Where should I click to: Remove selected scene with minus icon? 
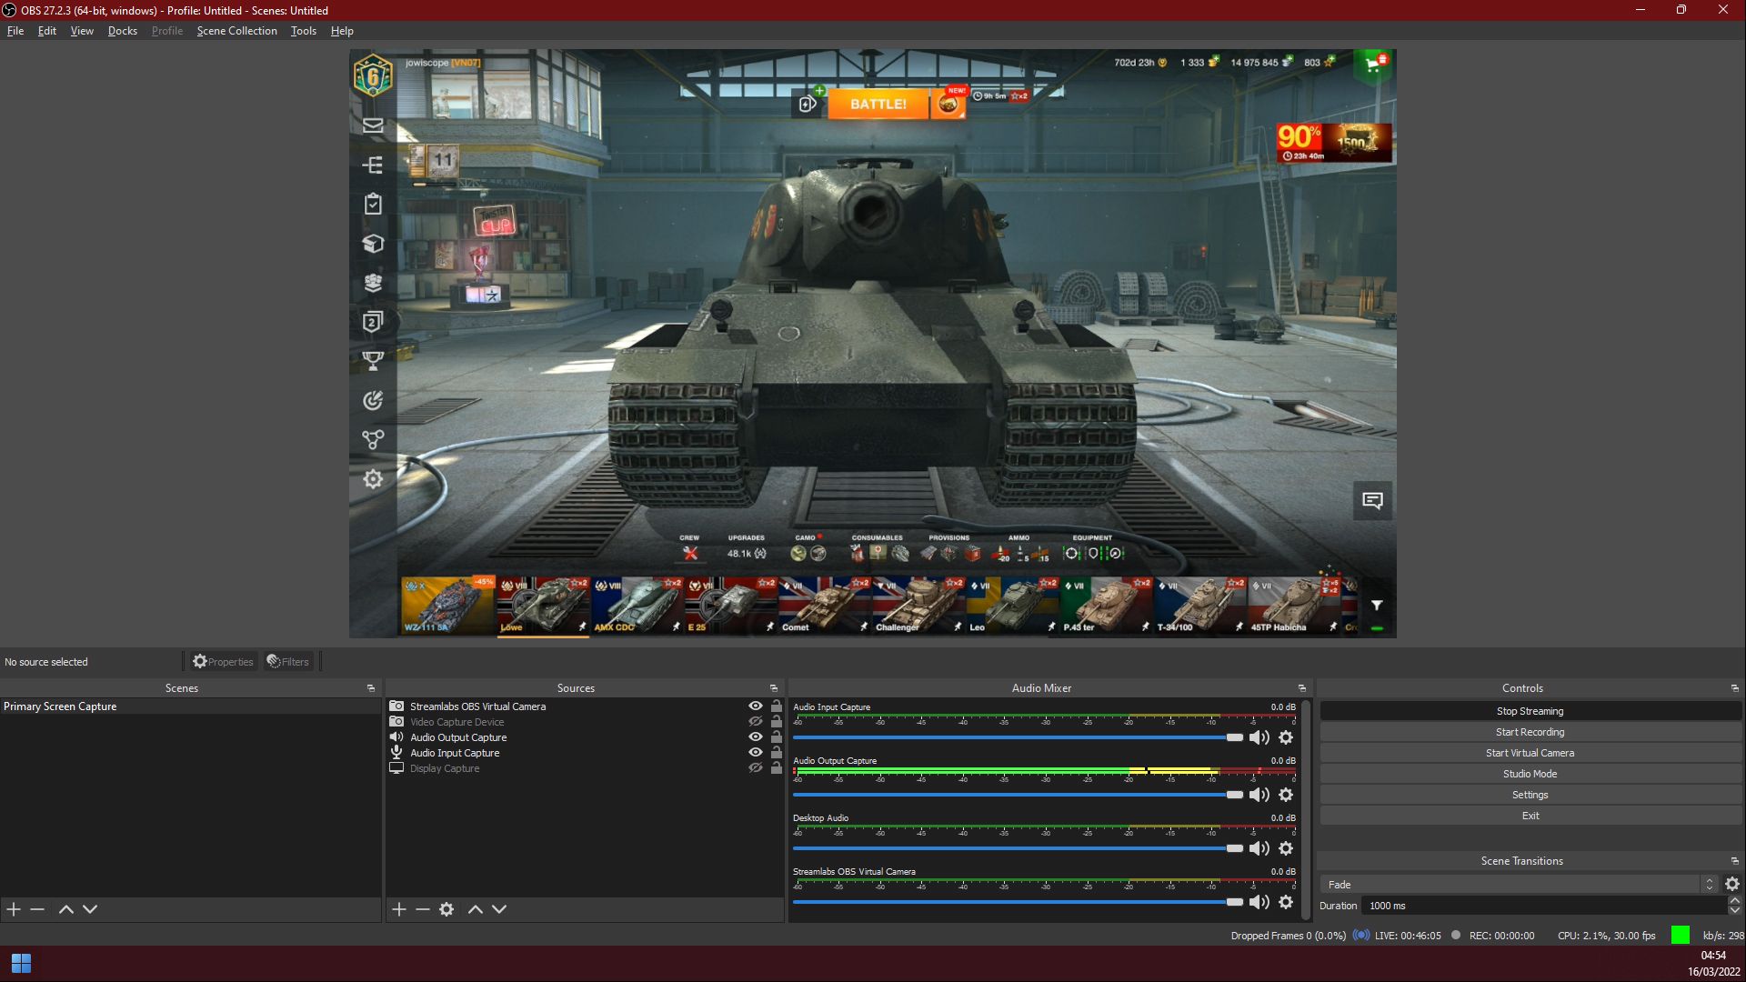(x=37, y=909)
